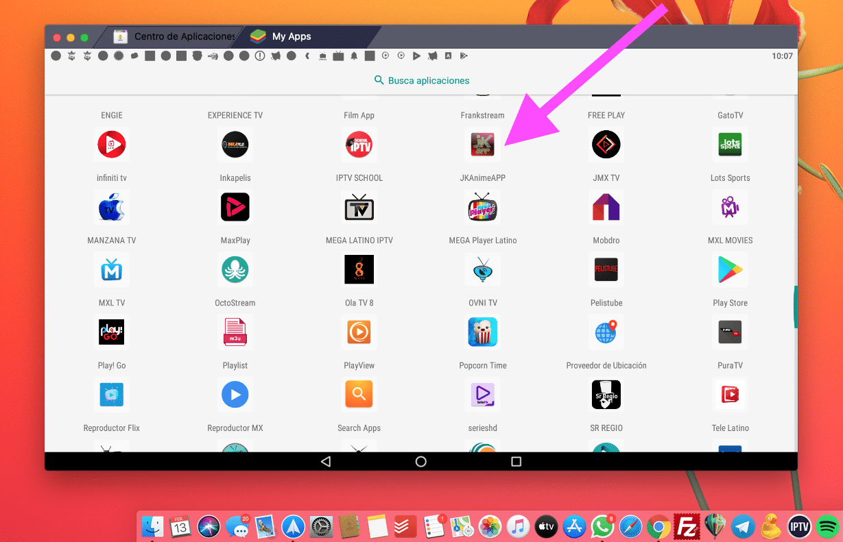This screenshot has width=843, height=542.
Task: Open Google Chrome from the Dock
Action: tap(658, 526)
